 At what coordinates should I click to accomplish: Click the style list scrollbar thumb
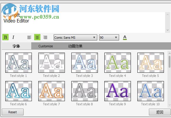click(170, 62)
